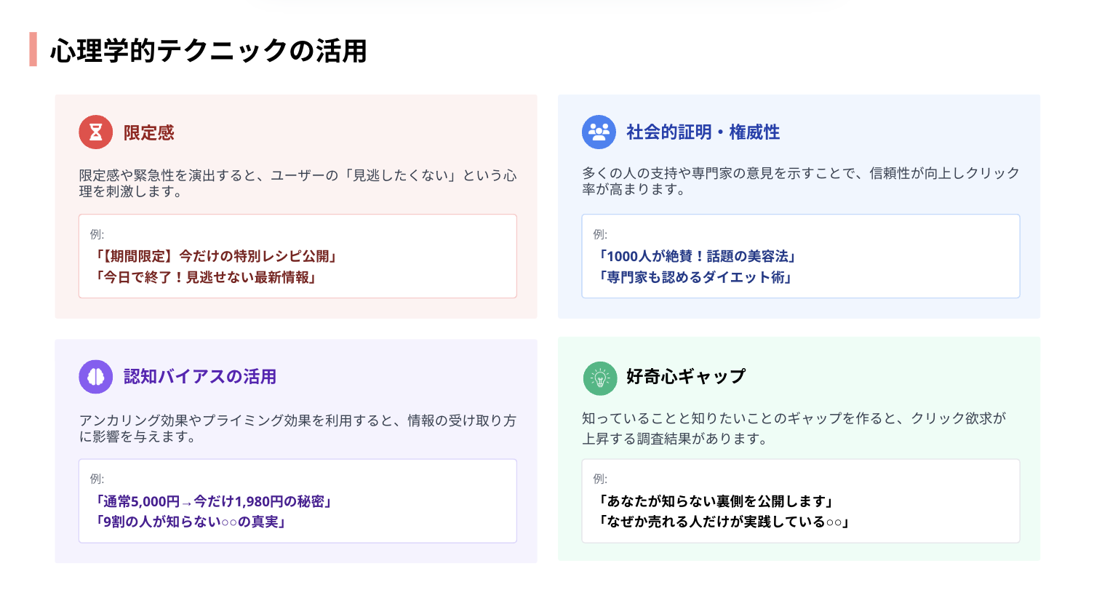Click the 限定感 description paragraph
This screenshot has width=1094, height=614.
298,183
